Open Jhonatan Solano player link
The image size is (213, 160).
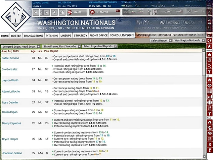[12, 153]
